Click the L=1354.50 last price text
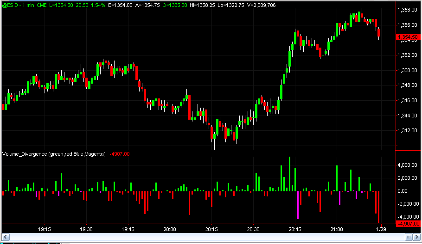Image resolution: width=422 pixels, height=244 pixels. (61, 5)
